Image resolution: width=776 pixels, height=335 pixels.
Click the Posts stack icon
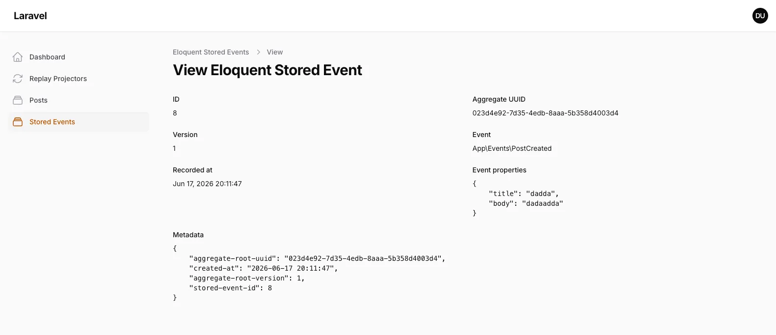[18, 100]
